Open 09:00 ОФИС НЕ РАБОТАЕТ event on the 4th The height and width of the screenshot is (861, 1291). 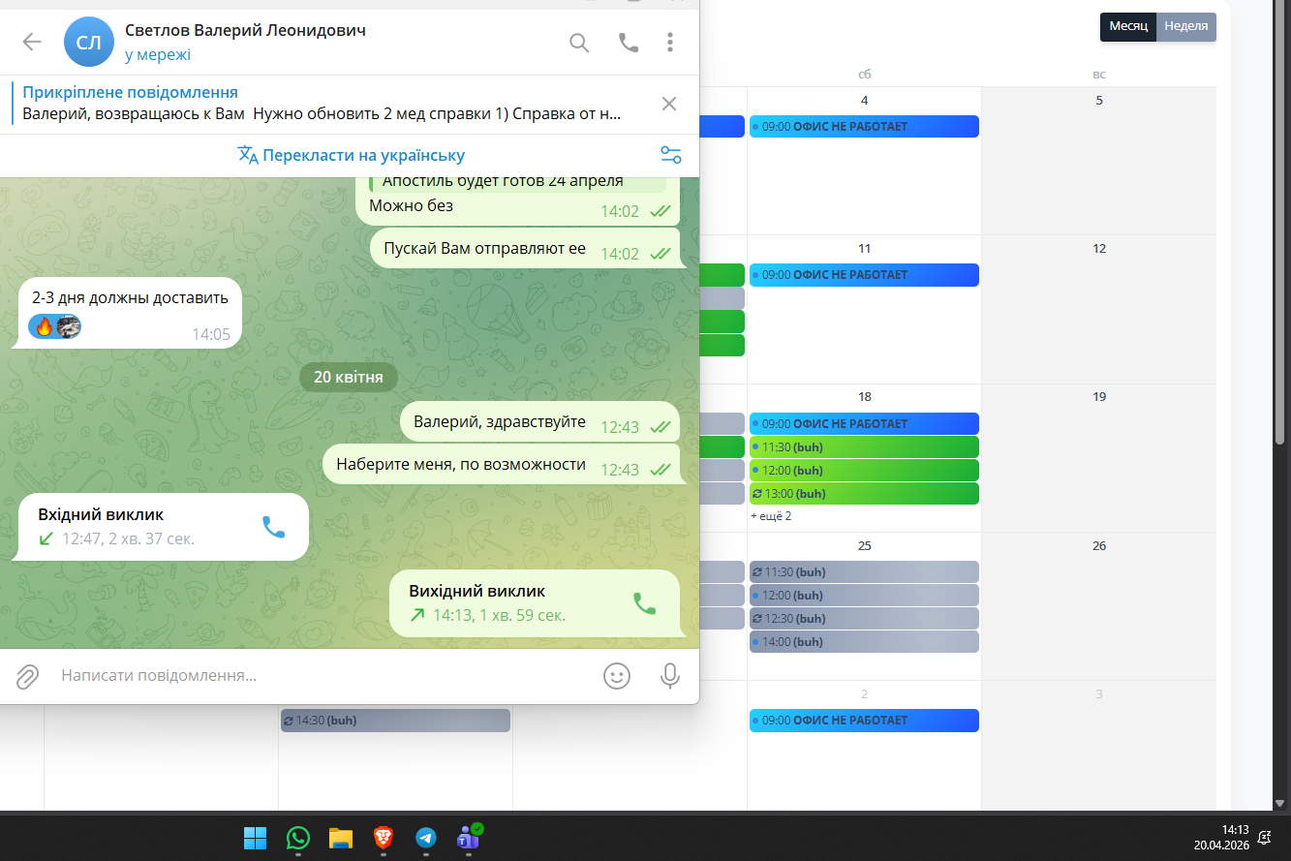[864, 127]
